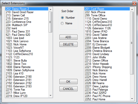
Task: Select 1103: Lisa Softphone
Action: point(27,51)
